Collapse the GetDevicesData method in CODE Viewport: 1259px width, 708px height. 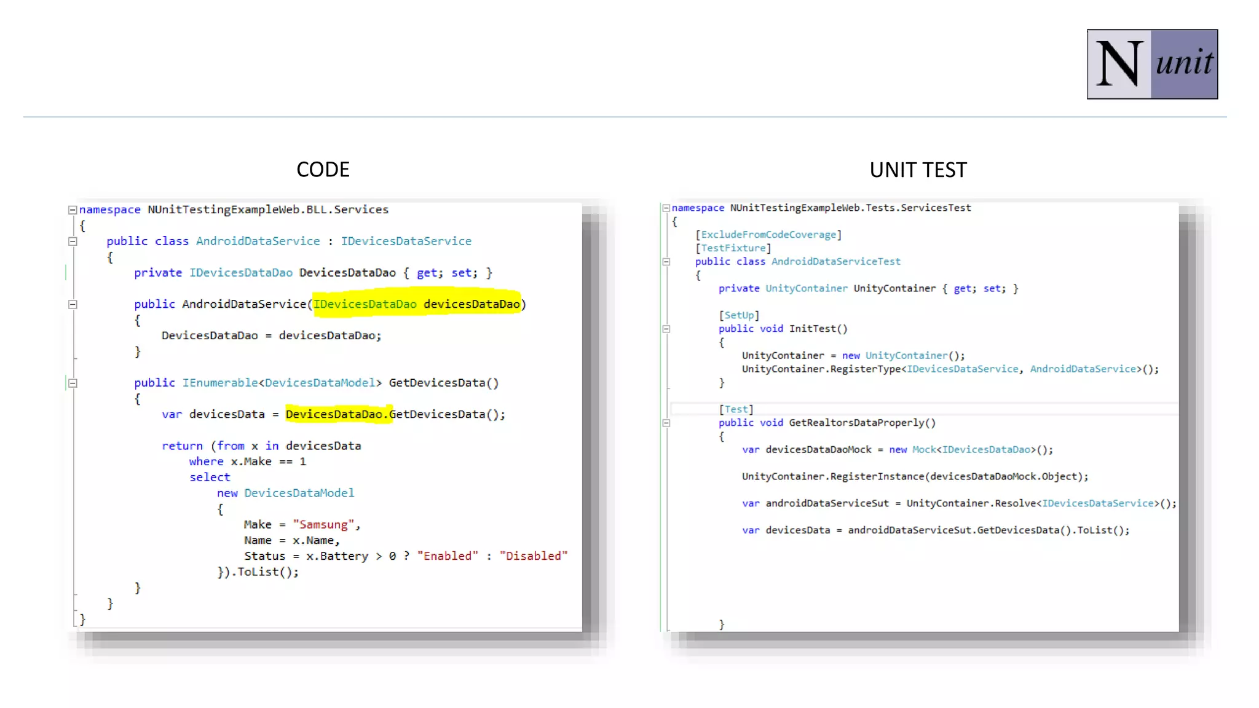click(x=73, y=383)
